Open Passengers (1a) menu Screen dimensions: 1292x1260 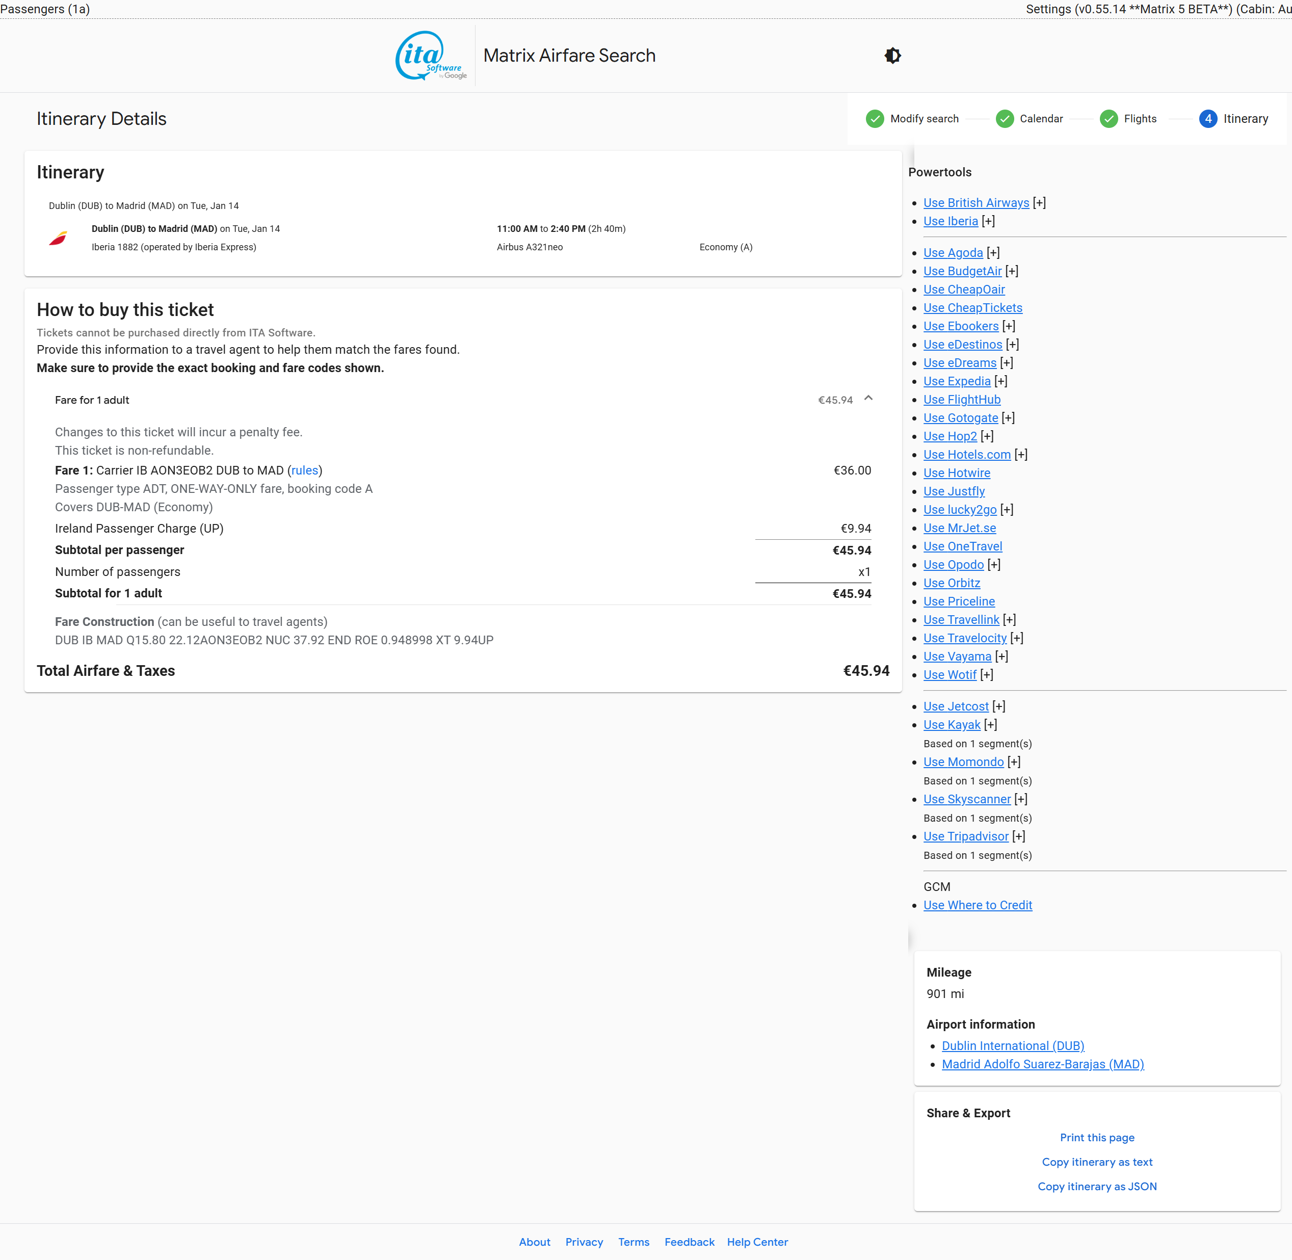(x=45, y=9)
